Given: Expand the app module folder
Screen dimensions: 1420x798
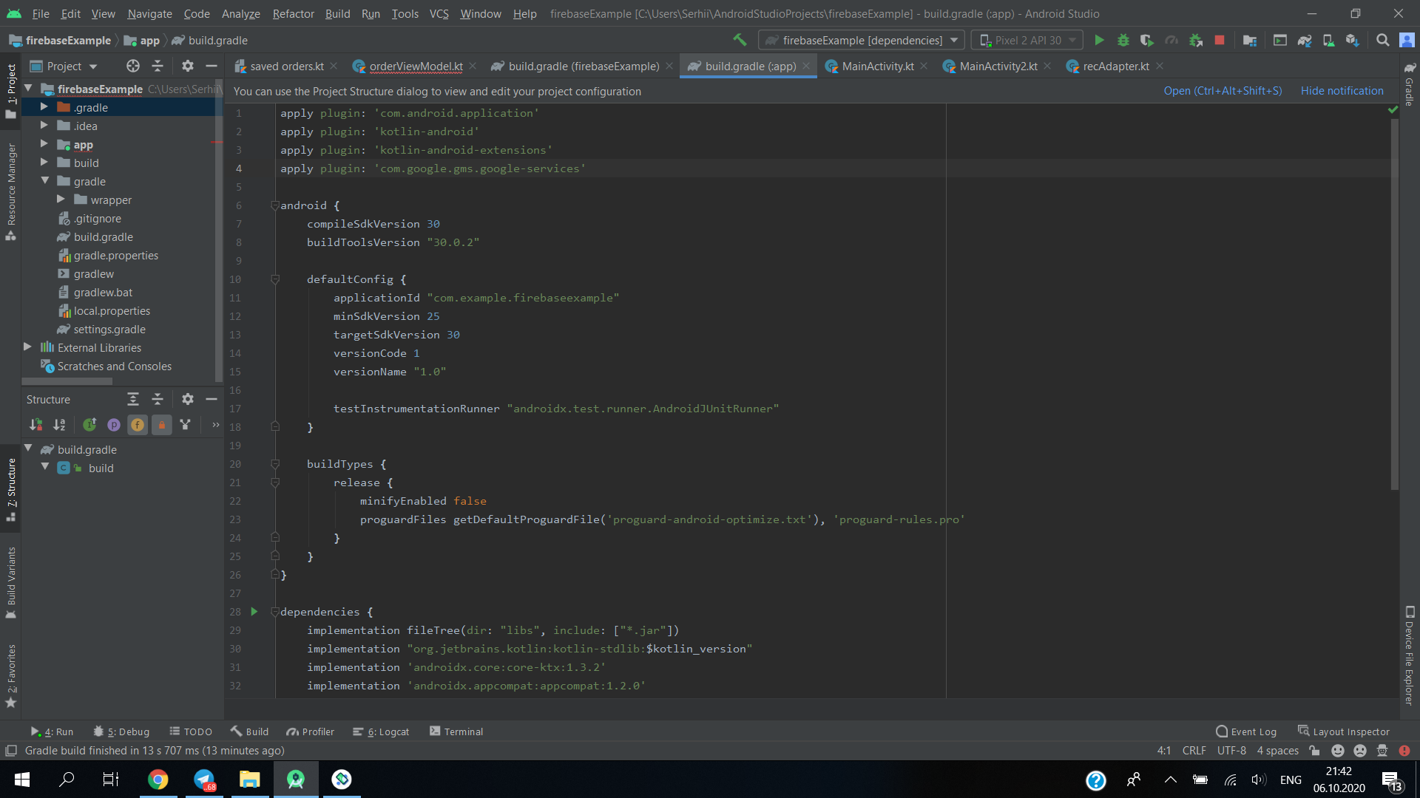Looking at the screenshot, I should coord(44,144).
